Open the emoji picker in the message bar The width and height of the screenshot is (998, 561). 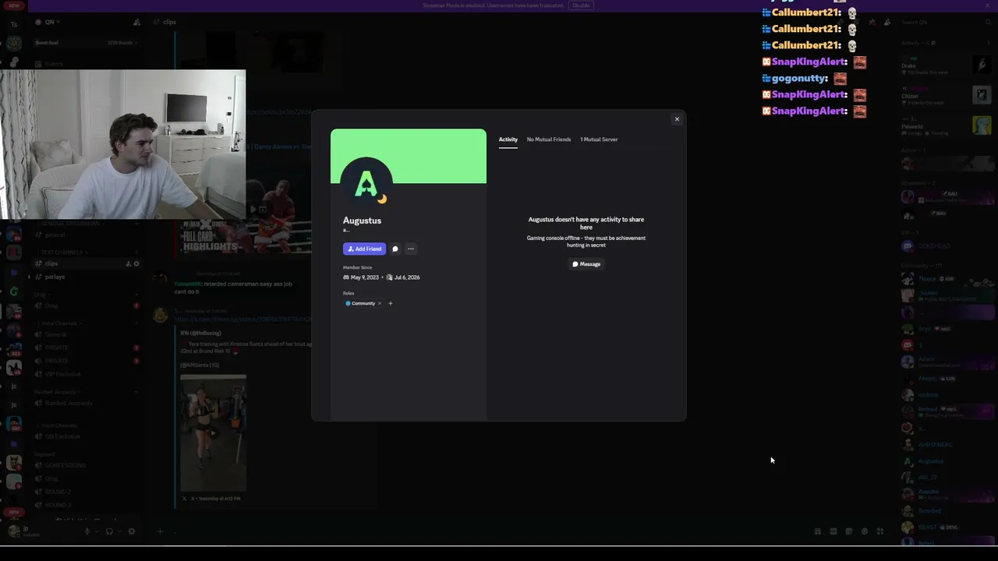(x=864, y=531)
